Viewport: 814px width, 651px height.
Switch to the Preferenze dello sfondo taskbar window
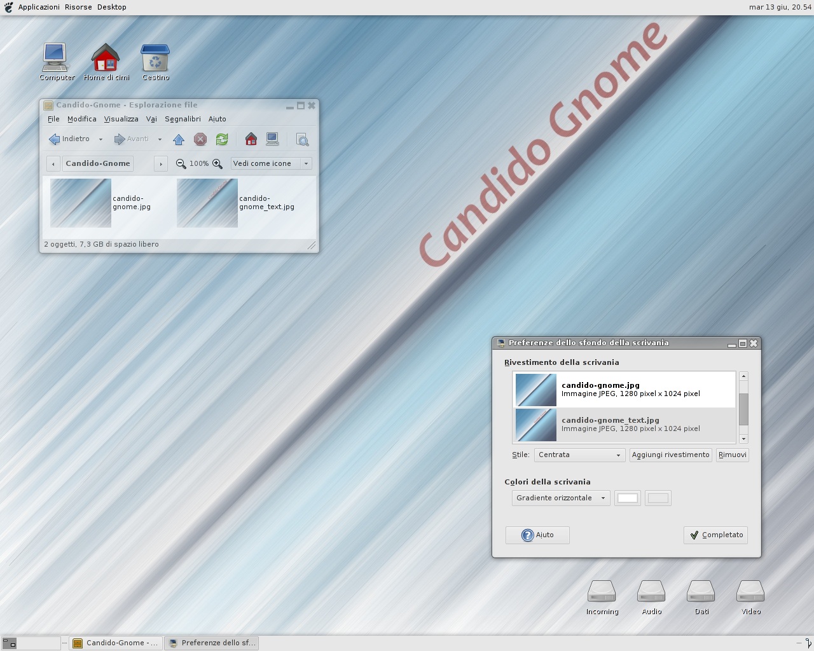[x=212, y=643]
